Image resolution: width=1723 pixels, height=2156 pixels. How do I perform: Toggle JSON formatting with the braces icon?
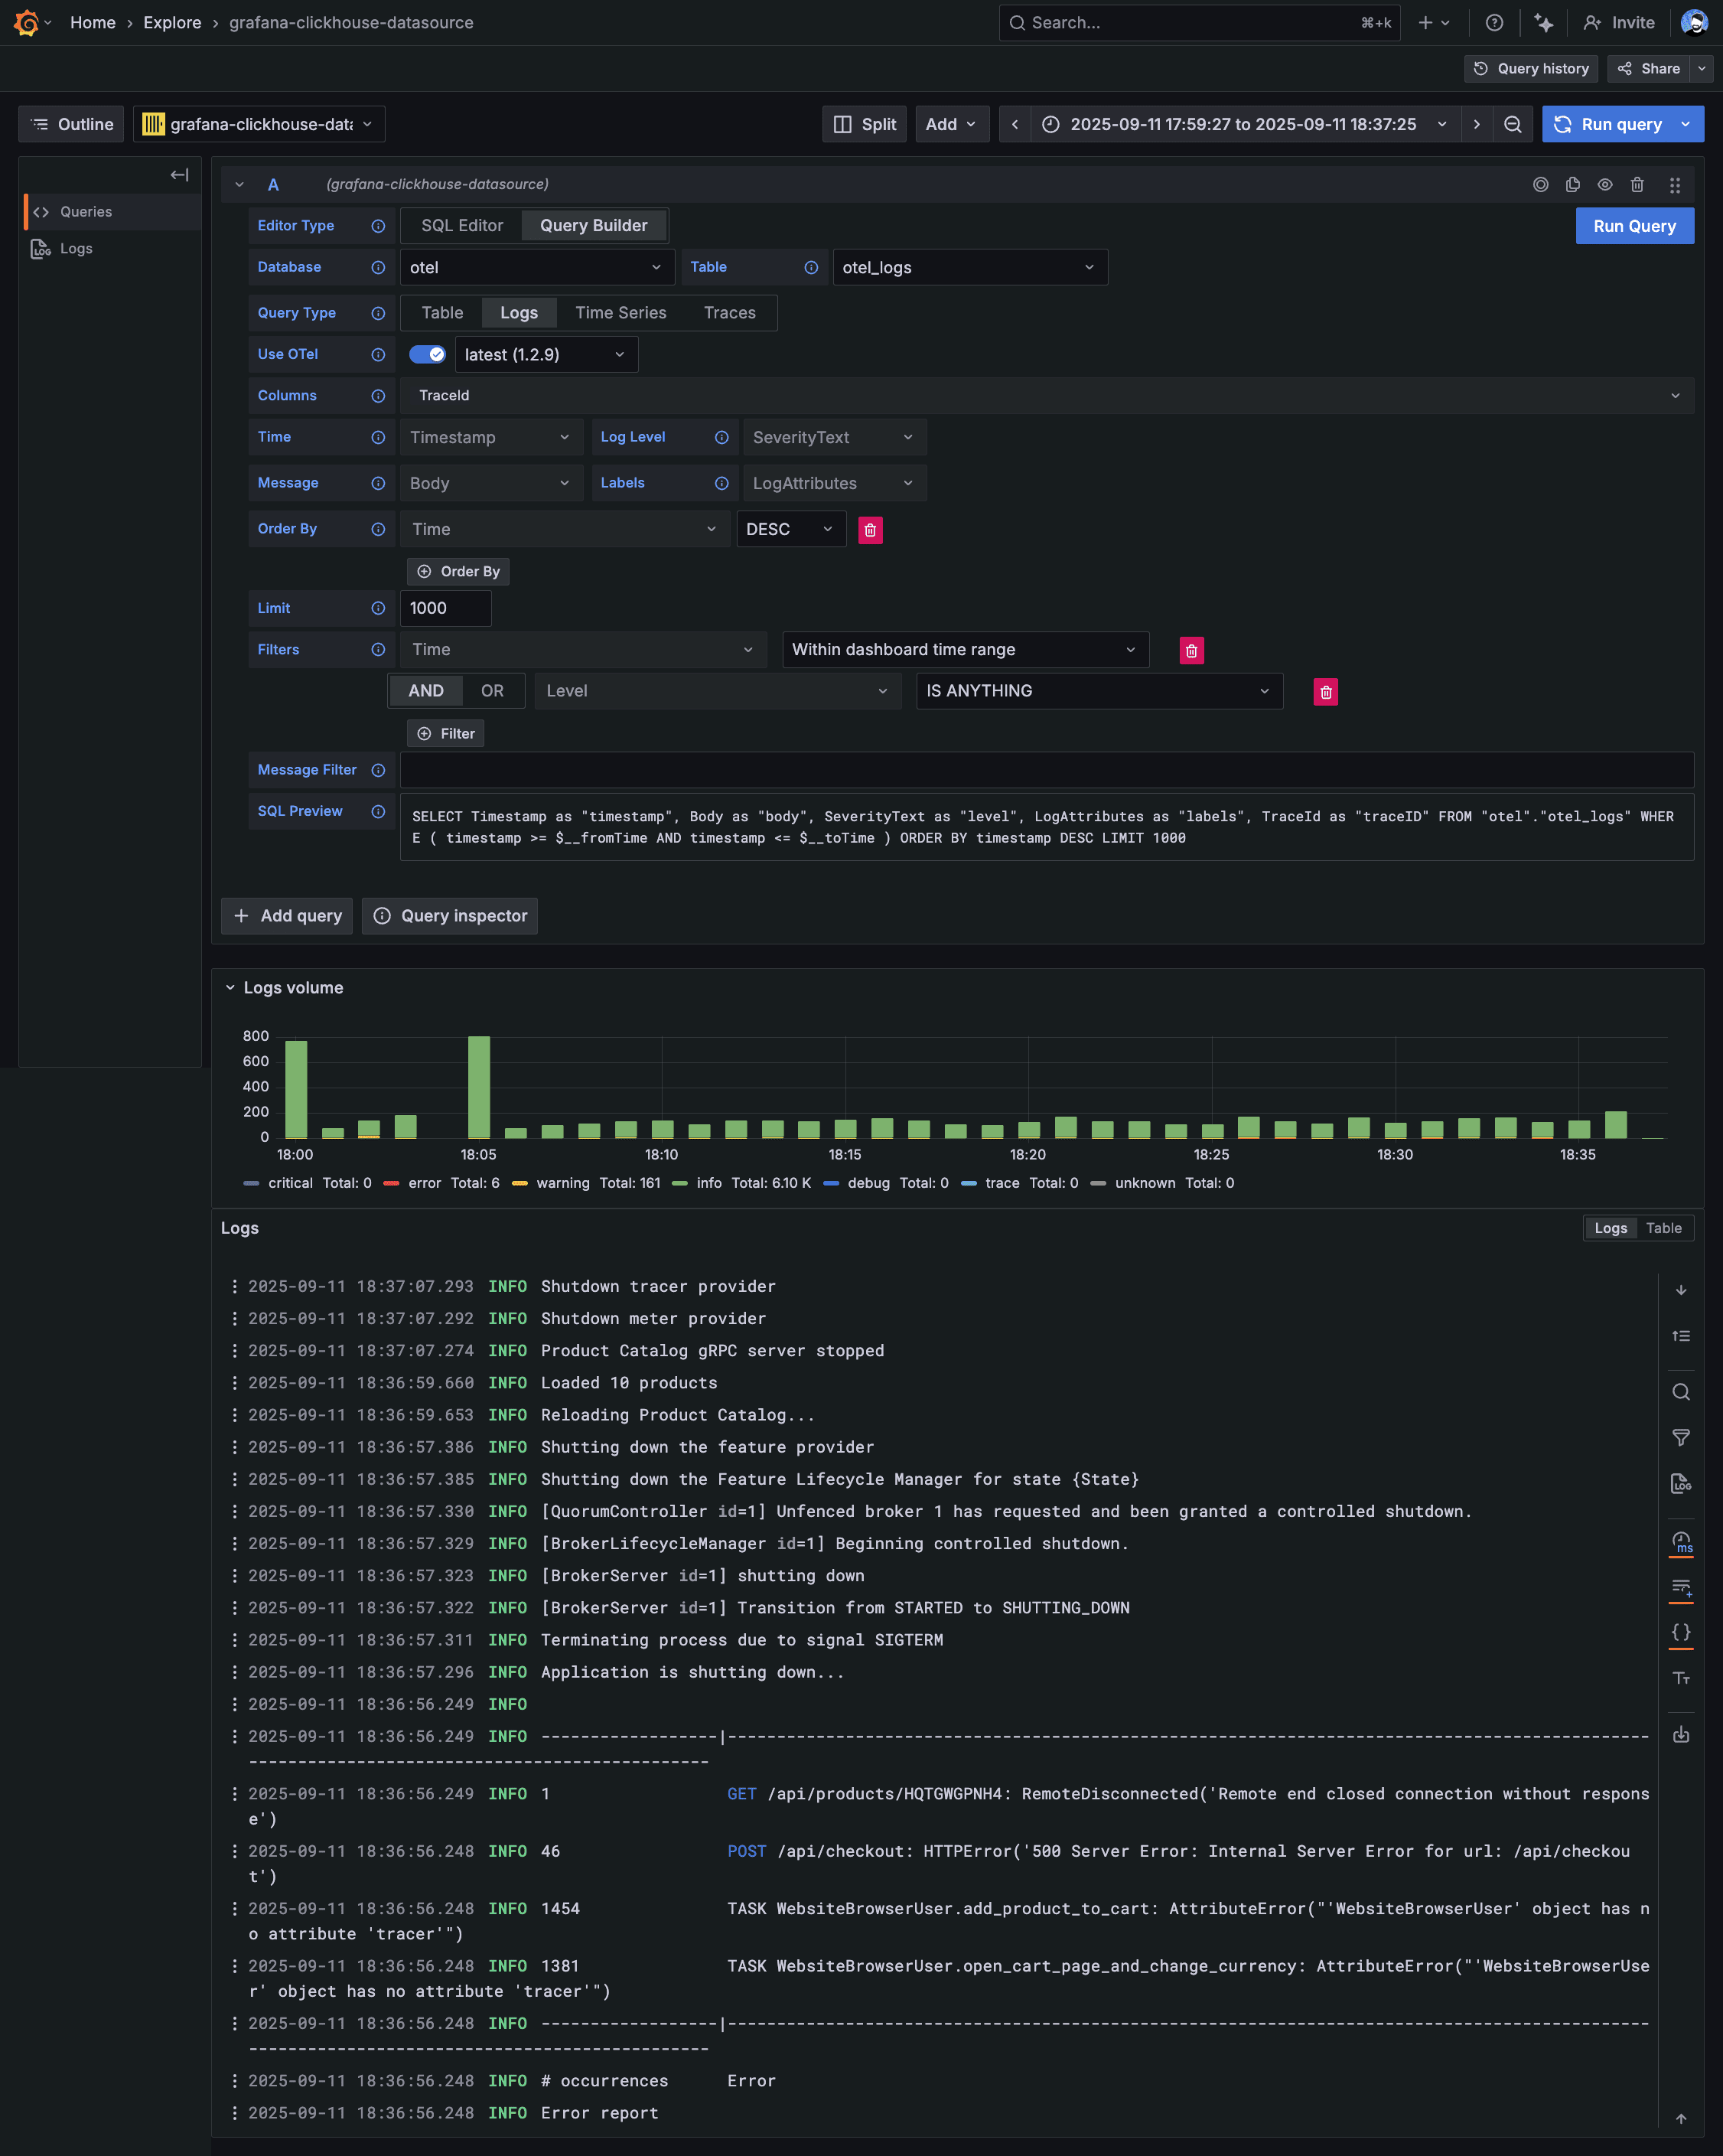(1681, 1631)
